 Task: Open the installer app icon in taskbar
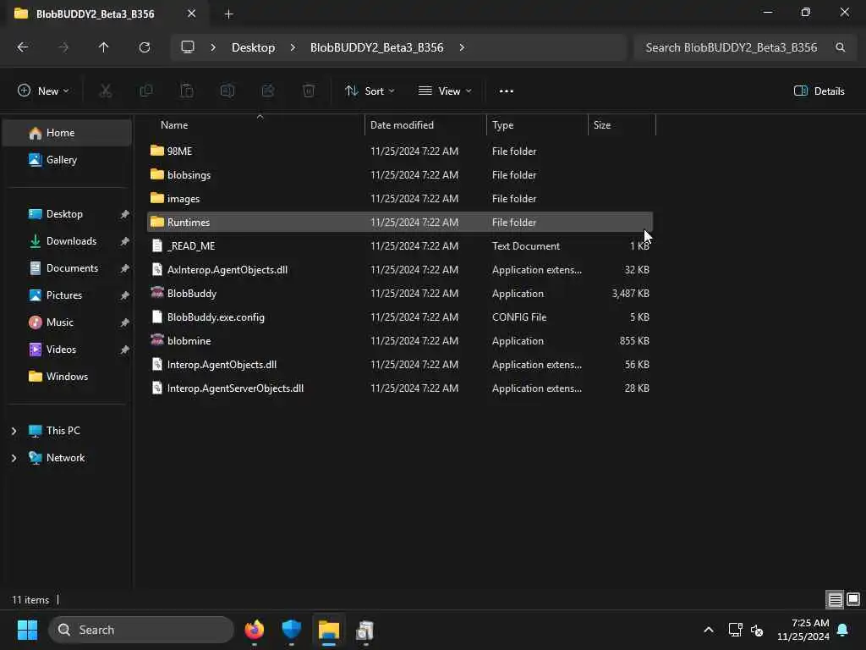(365, 630)
